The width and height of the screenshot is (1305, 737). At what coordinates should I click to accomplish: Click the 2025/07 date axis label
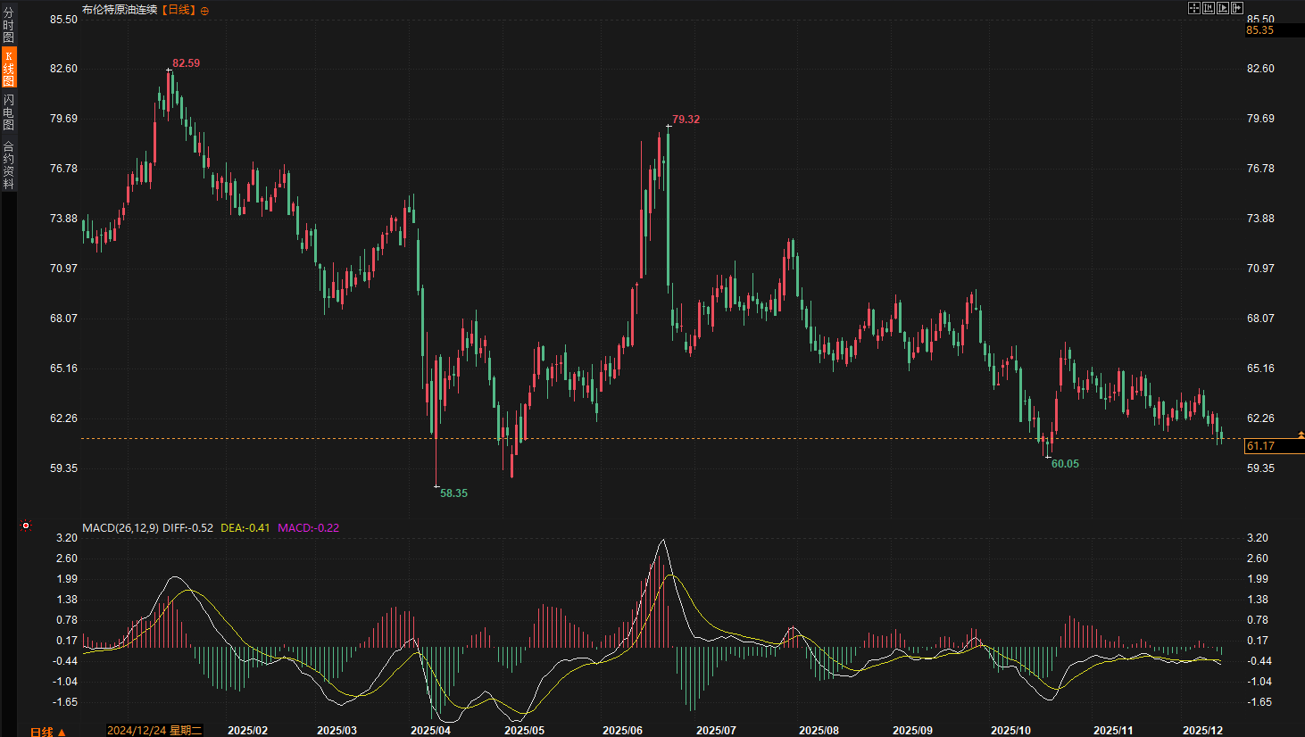click(716, 731)
